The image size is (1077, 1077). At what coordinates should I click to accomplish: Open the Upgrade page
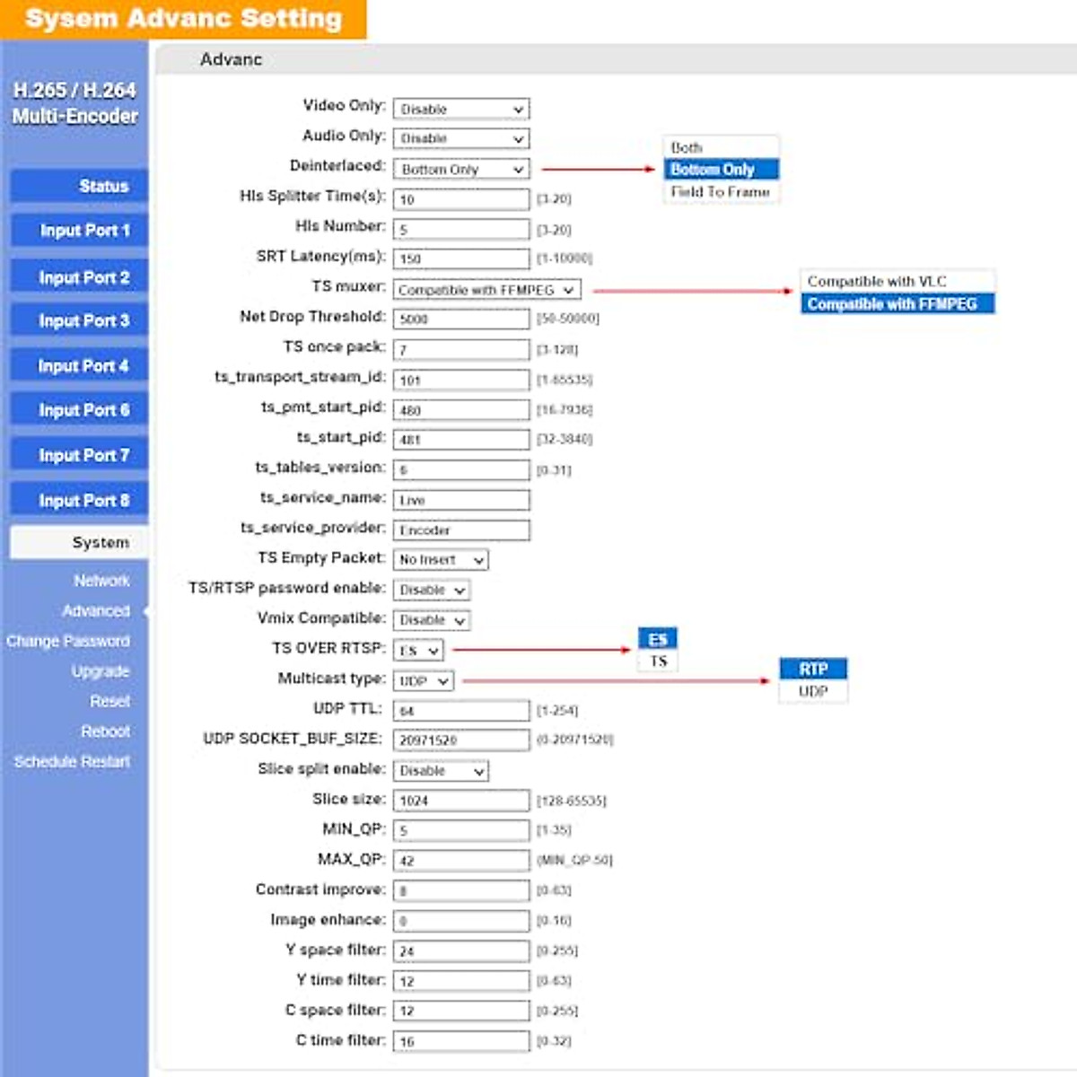(101, 671)
